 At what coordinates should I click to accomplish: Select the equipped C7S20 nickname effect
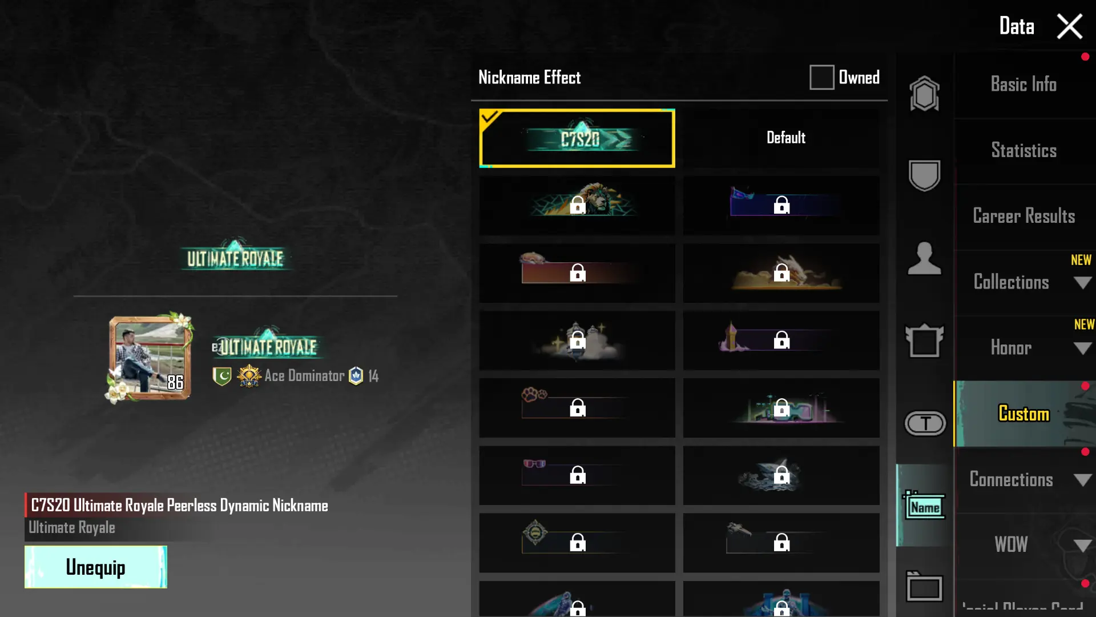pos(577,138)
